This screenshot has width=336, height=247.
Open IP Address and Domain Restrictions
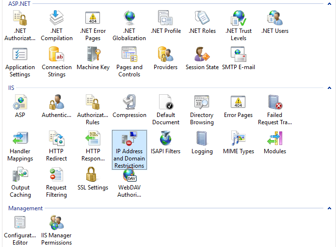129,149
